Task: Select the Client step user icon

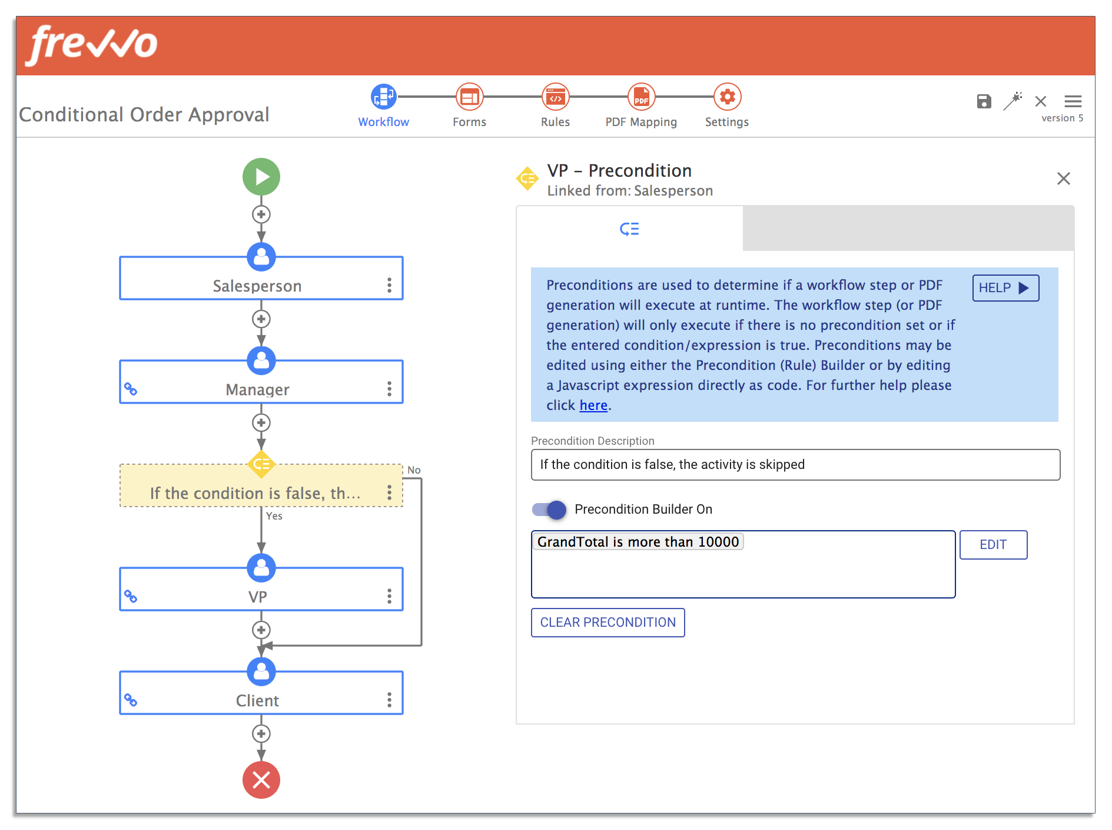Action: point(261,672)
